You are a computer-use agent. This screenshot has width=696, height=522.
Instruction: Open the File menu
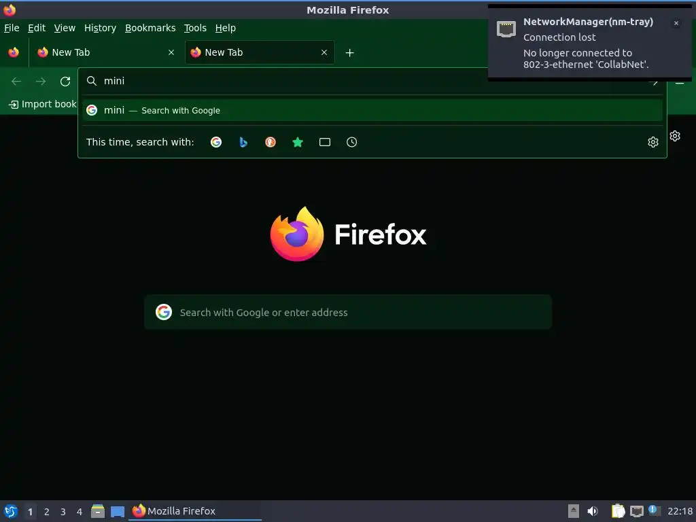pos(12,28)
